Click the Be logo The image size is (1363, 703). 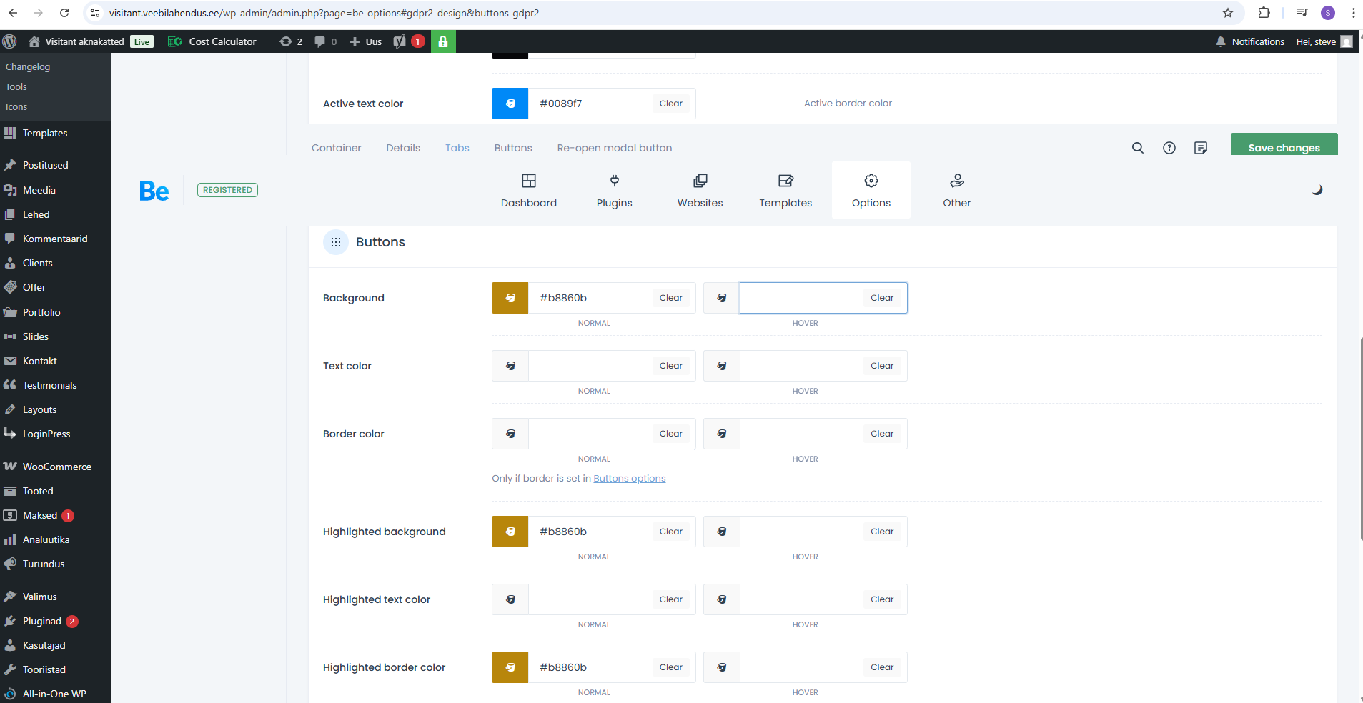[154, 191]
